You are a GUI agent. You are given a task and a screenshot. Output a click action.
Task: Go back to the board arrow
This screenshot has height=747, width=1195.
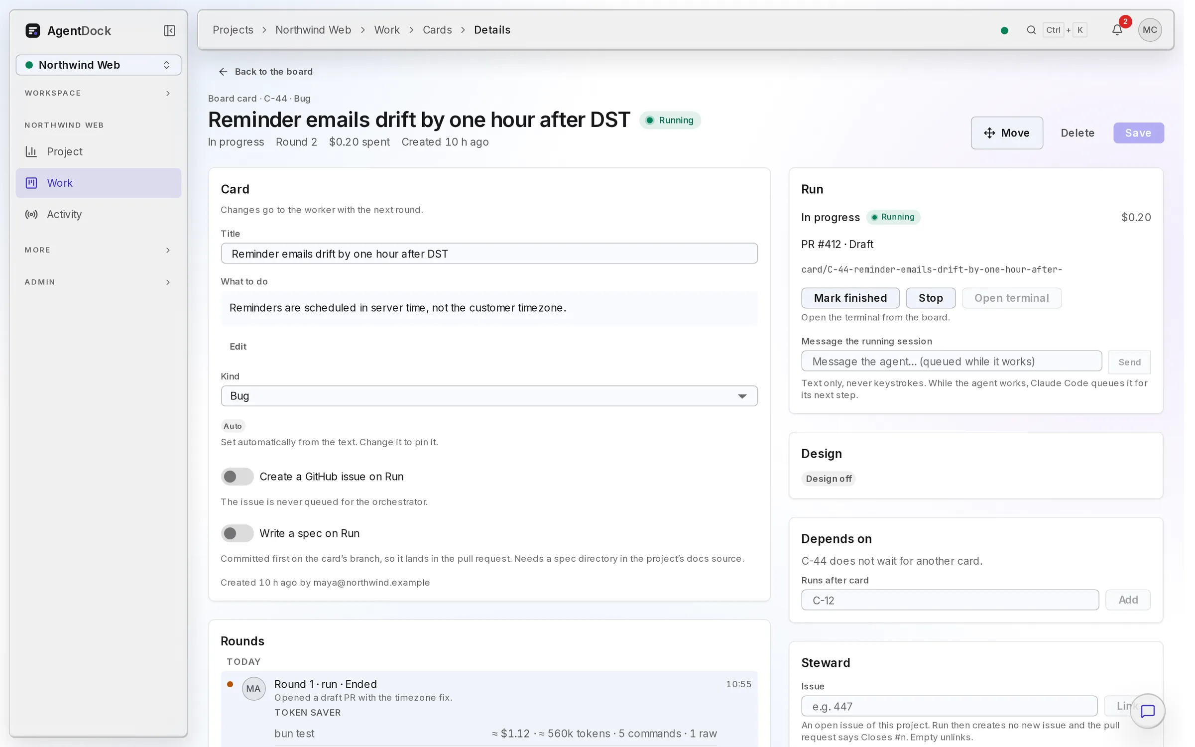pyautogui.click(x=223, y=72)
